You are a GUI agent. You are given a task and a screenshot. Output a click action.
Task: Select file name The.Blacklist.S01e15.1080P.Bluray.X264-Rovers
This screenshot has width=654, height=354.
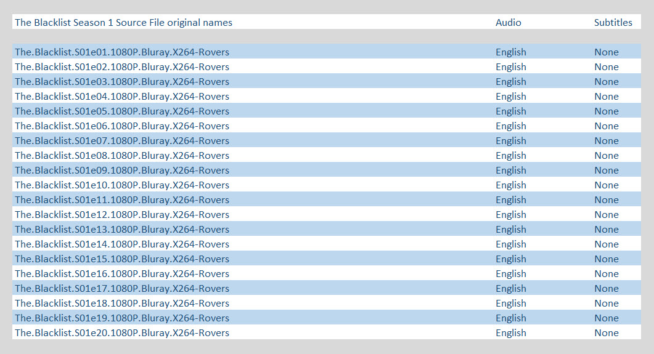pyautogui.click(x=122, y=259)
